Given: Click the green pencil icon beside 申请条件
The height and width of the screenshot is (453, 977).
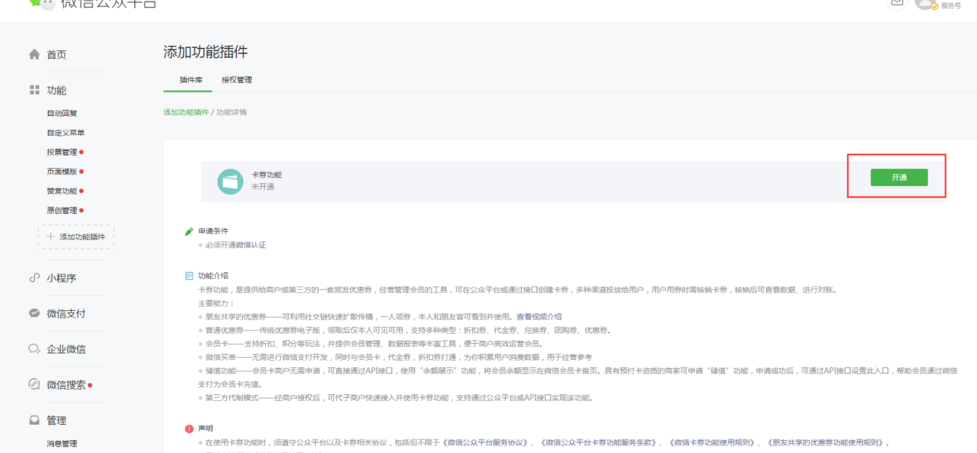Looking at the screenshot, I should tap(190, 231).
